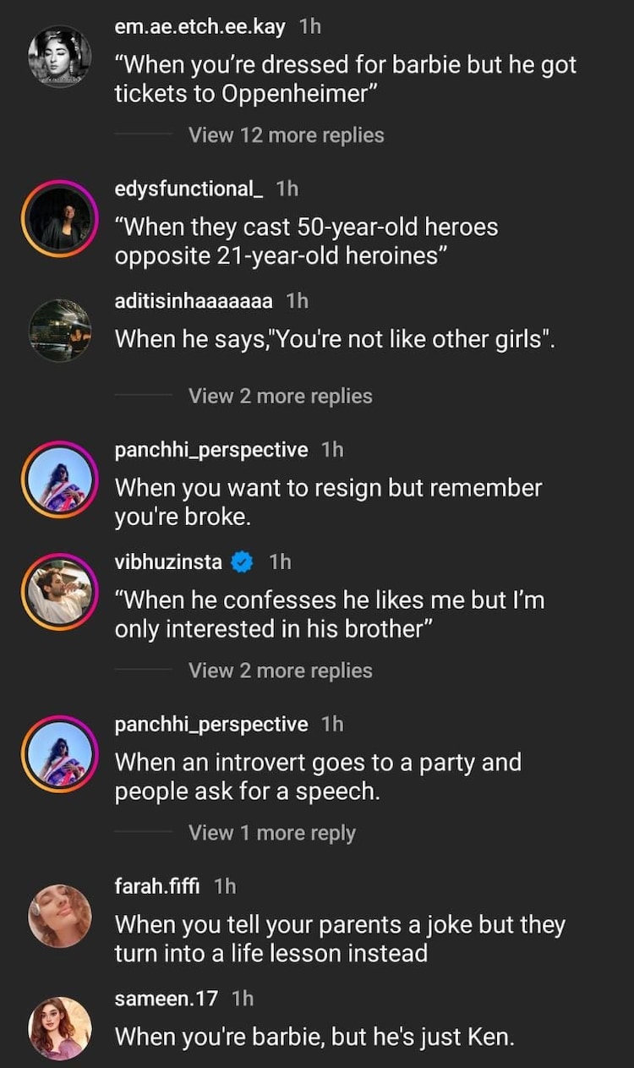Open panchhi_perspective's profile avatar
The width and height of the screenshot is (634, 1068).
click(59, 479)
